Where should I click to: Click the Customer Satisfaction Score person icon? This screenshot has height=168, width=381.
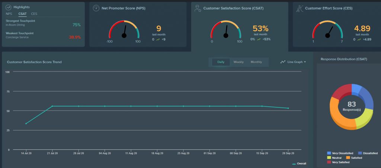click(x=198, y=9)
